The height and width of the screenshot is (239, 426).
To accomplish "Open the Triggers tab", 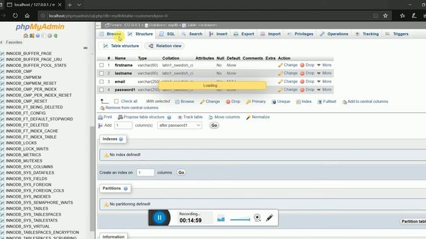I will tap(397, 34).
